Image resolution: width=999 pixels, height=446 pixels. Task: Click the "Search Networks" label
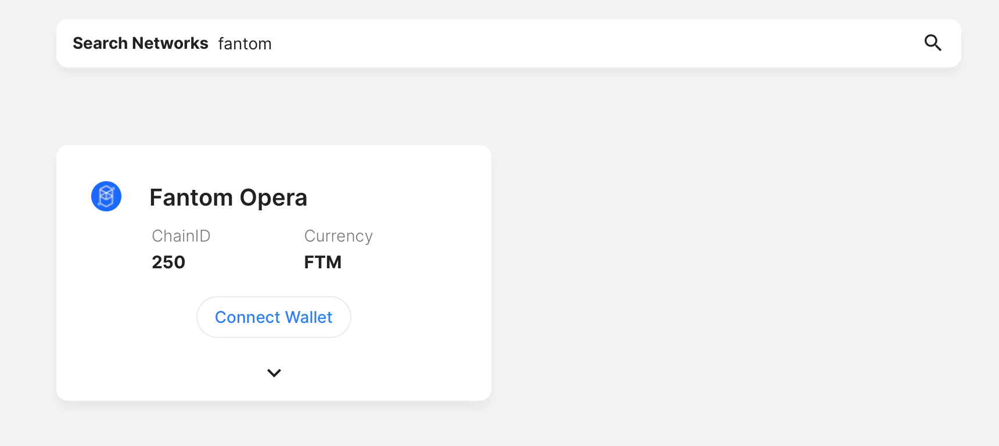[140, 44]
